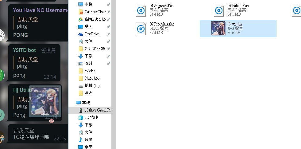
Task: Select the 07 Propylaia.flac file icon
Action: (x=141, y=29)
